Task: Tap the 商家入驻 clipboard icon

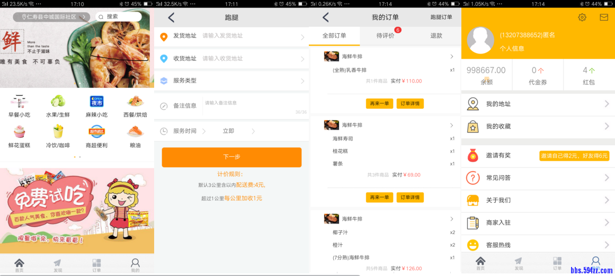Action: [473, 222]
